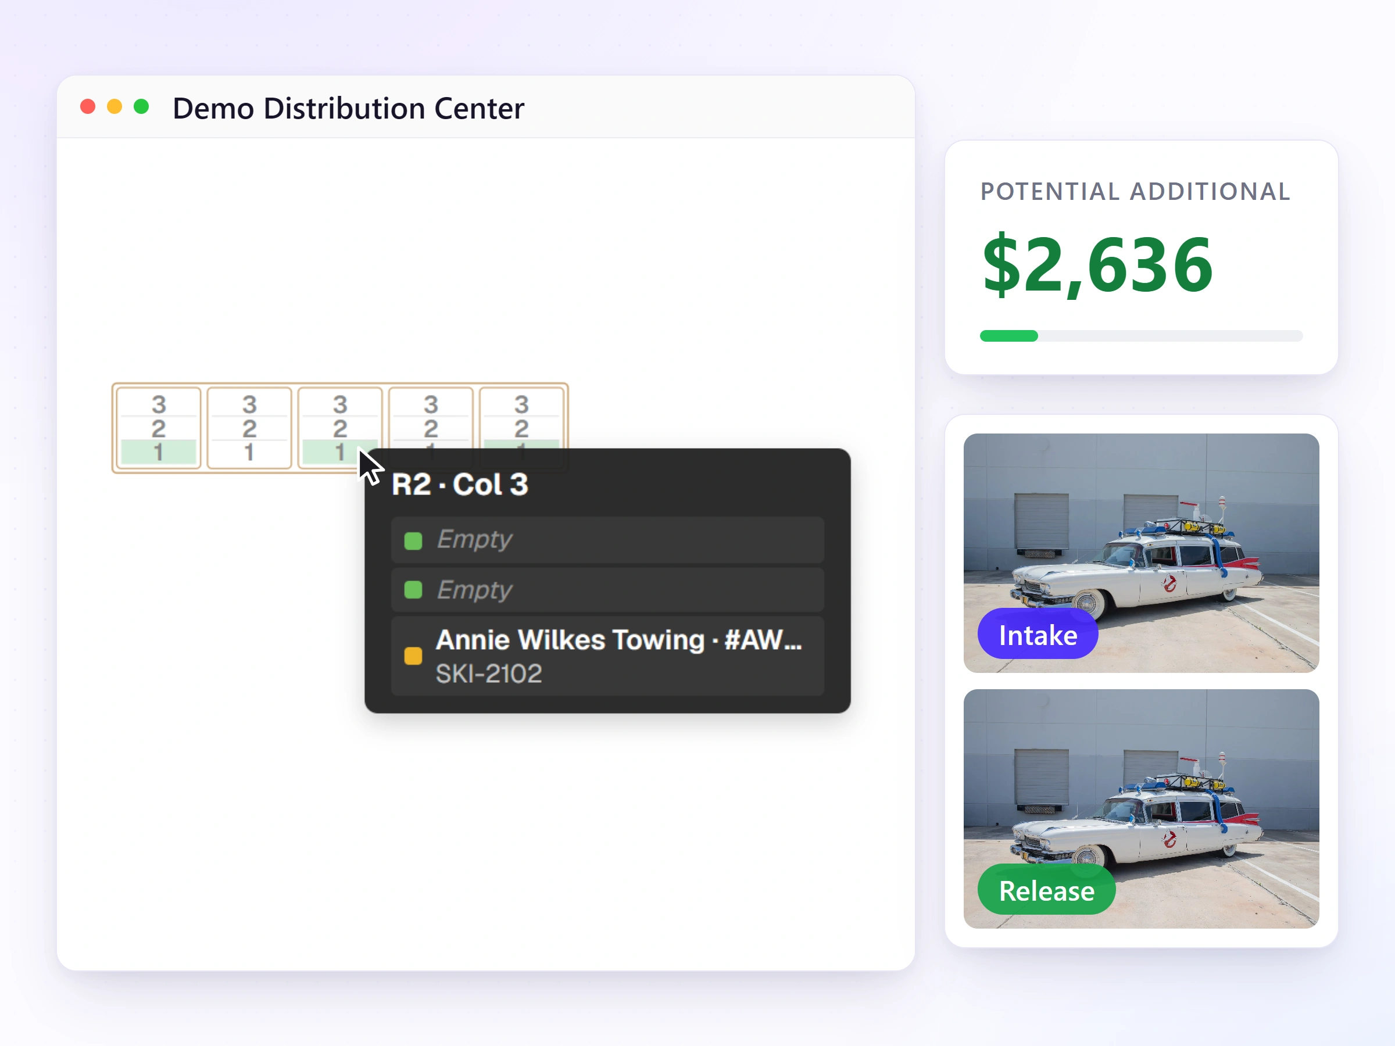Screen dimensions: 1395x1046
Task: Minimize the window with the yellow button
Action: point(115,107)
